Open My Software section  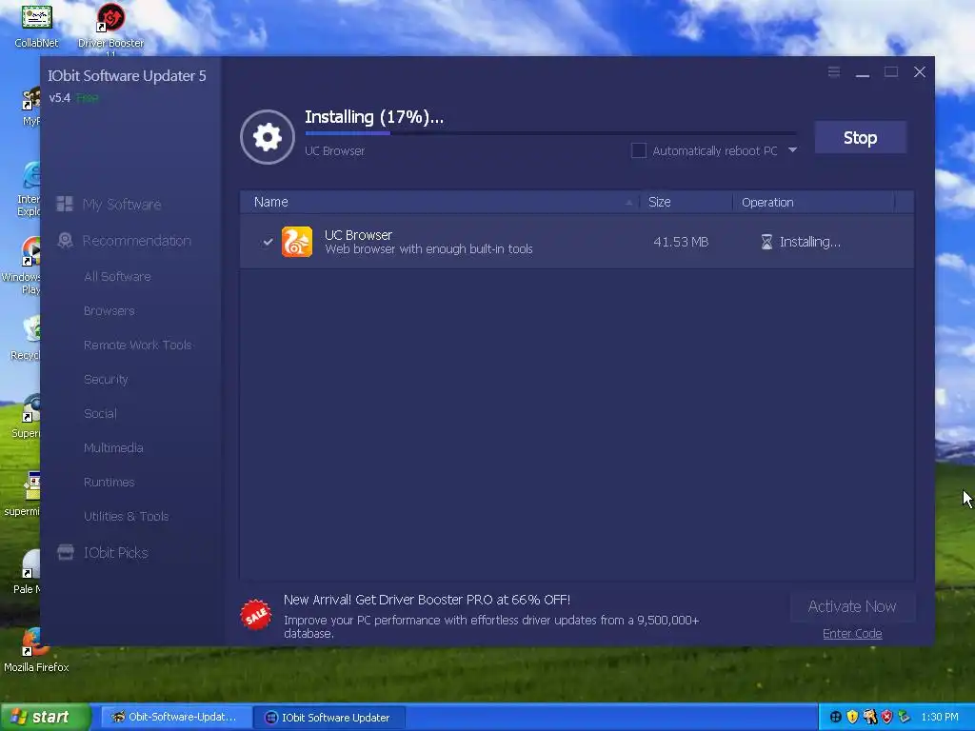pos(122,204)
